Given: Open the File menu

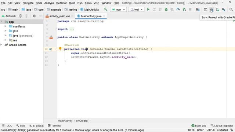Looking at the screenshot, I should 3,3.
